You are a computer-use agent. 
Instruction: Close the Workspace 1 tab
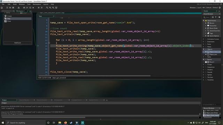28,11
